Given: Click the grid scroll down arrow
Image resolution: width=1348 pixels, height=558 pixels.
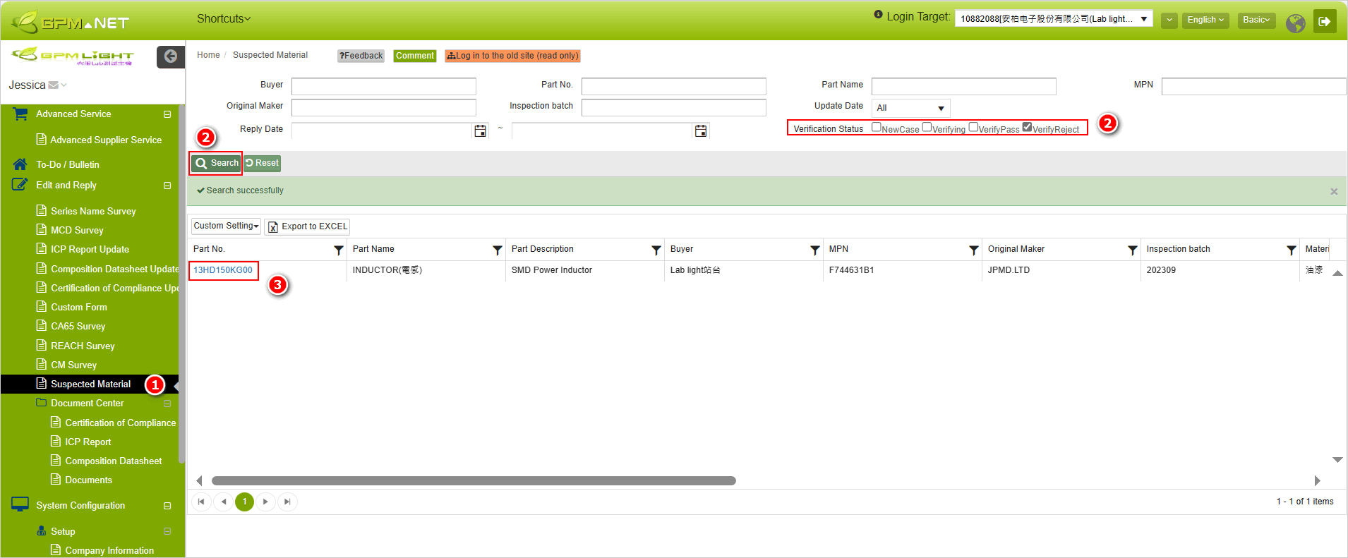Looking at the screenshot, I should click(x=1337, y=460).
